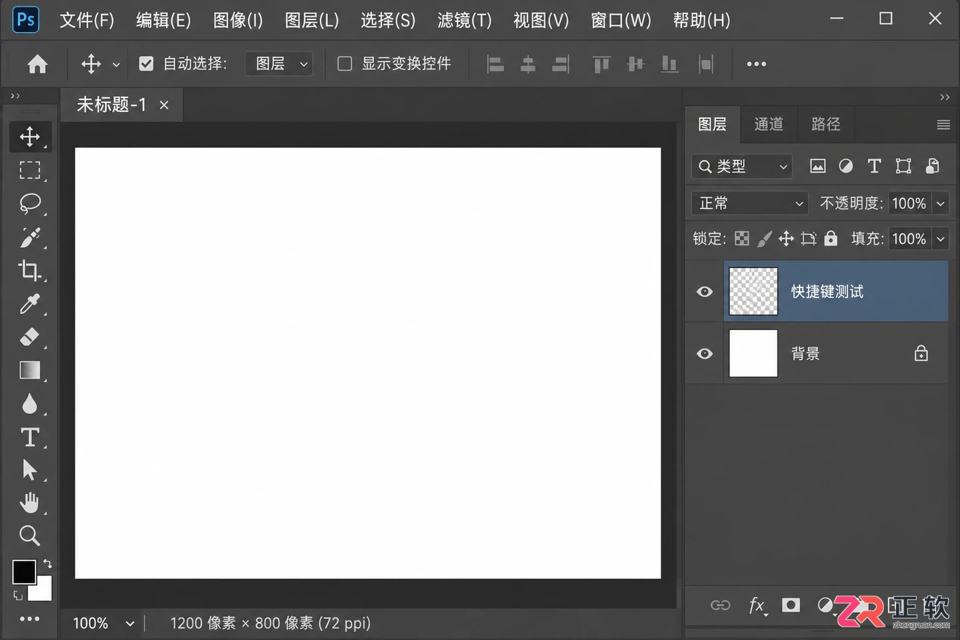Add a layer mask
Image resolution: width=960 pixels, height=640 pixels.
791,605
